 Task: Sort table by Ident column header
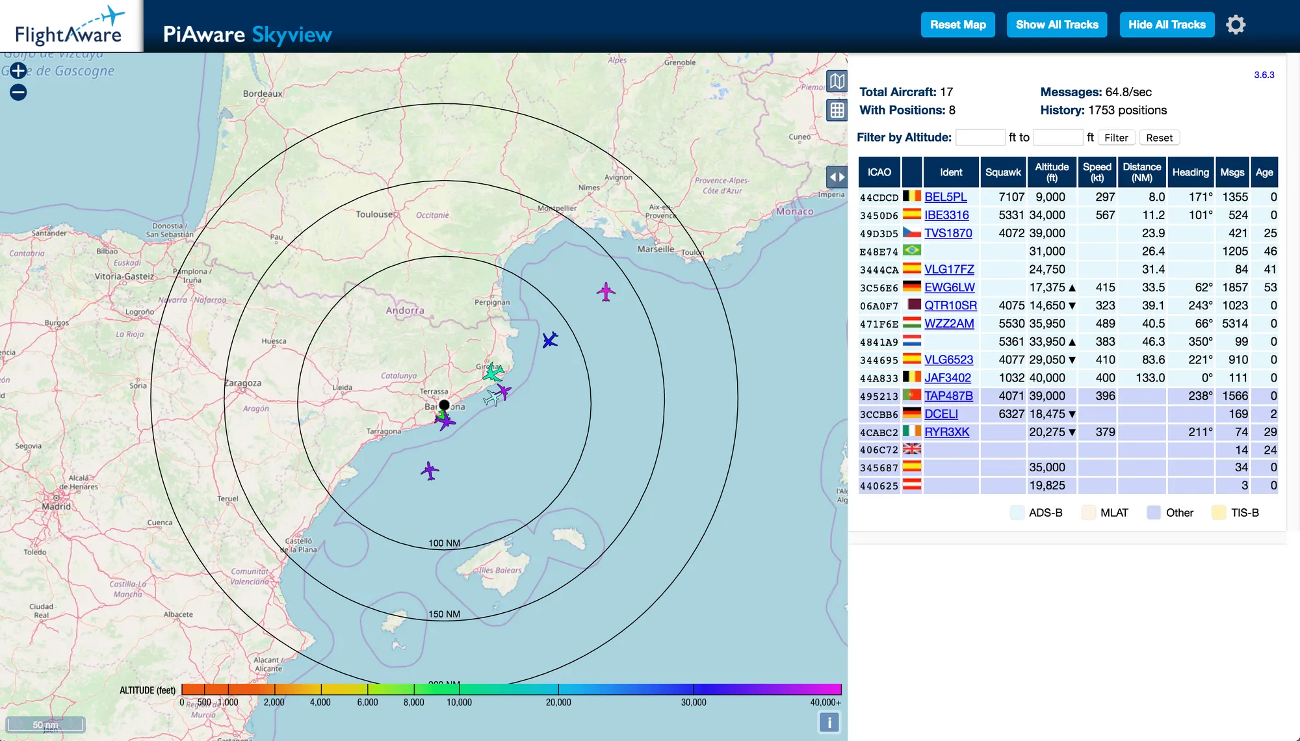click(x=951, y=172)
